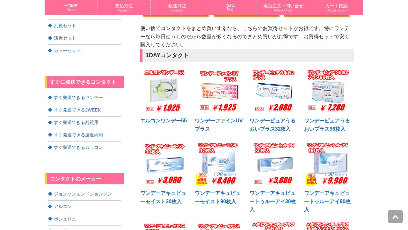Screen dimensions: 408x230
Task: Open エルコンワンデー55 text link
Action: tap(164, 121)
